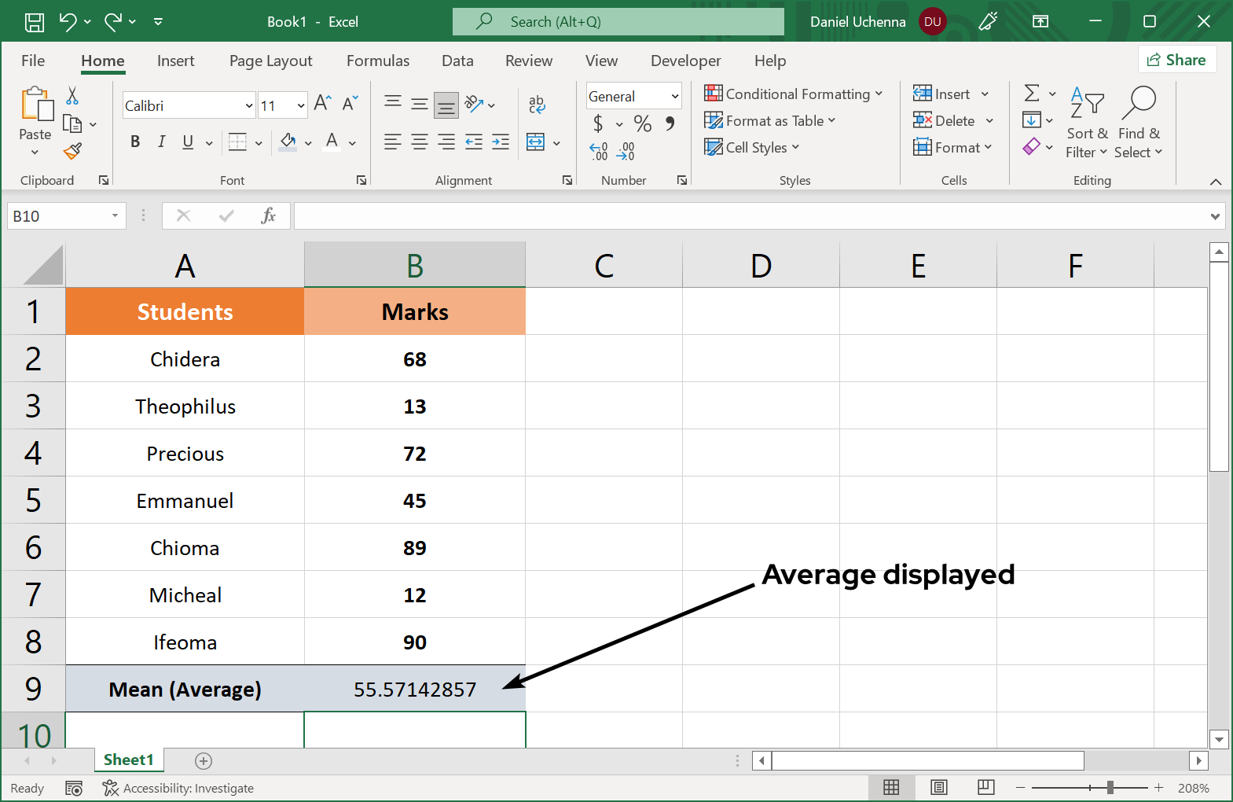Screen dimensions: 1233x802
Task: Expand the Calibri font name dropdown
Action: click(249, 105)
